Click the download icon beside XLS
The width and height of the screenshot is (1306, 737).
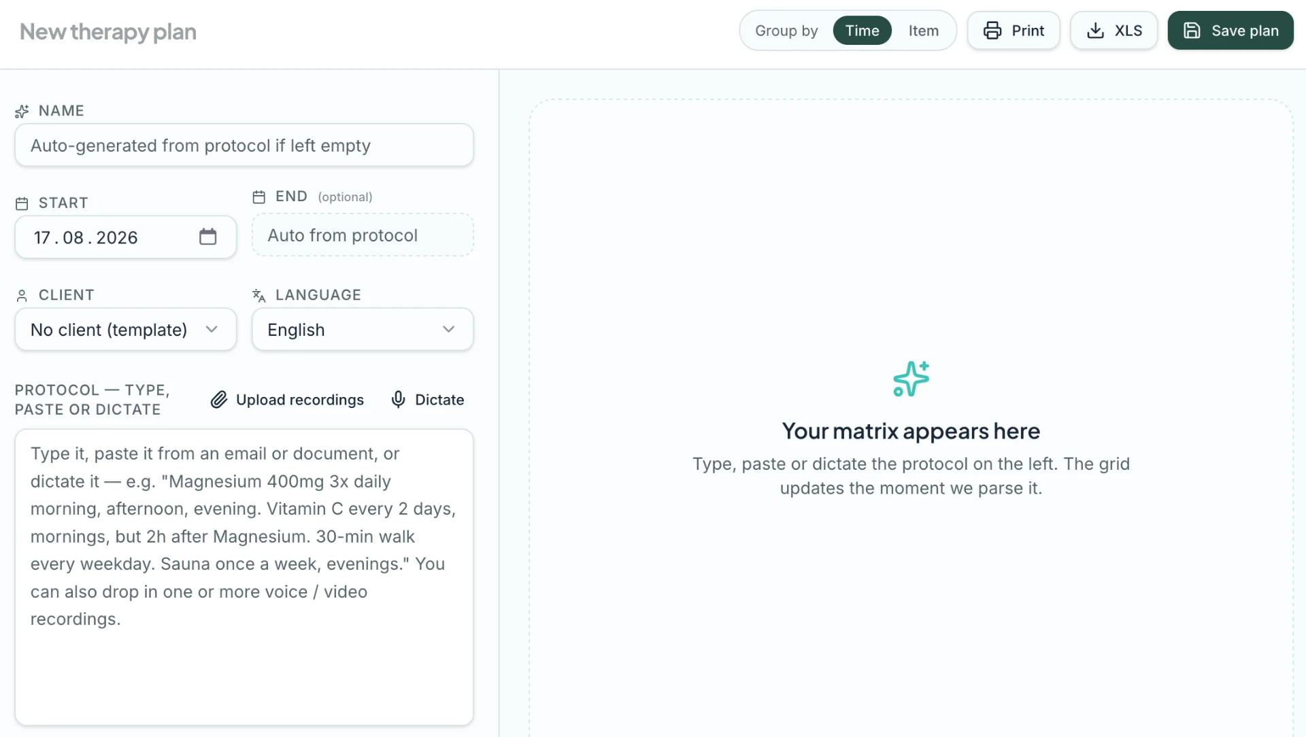coord(1095,31)
